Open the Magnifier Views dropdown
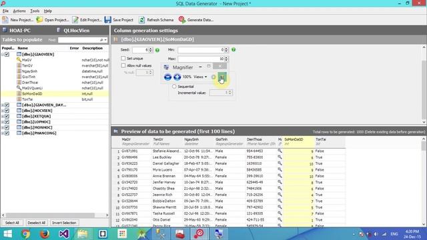427x240 pixels. 200,77
